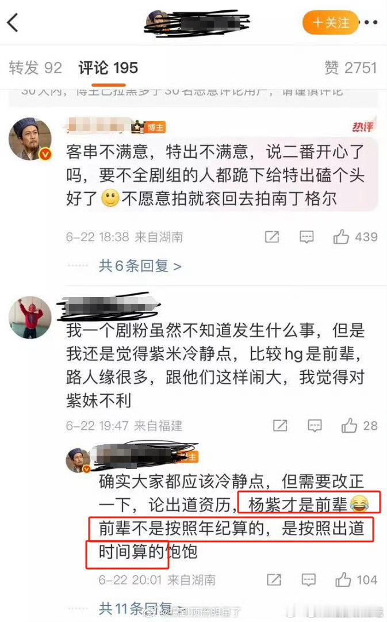387x622 pixels.
Task: Like the hot comment with 439 likes
Action: [x=355, y=237]
